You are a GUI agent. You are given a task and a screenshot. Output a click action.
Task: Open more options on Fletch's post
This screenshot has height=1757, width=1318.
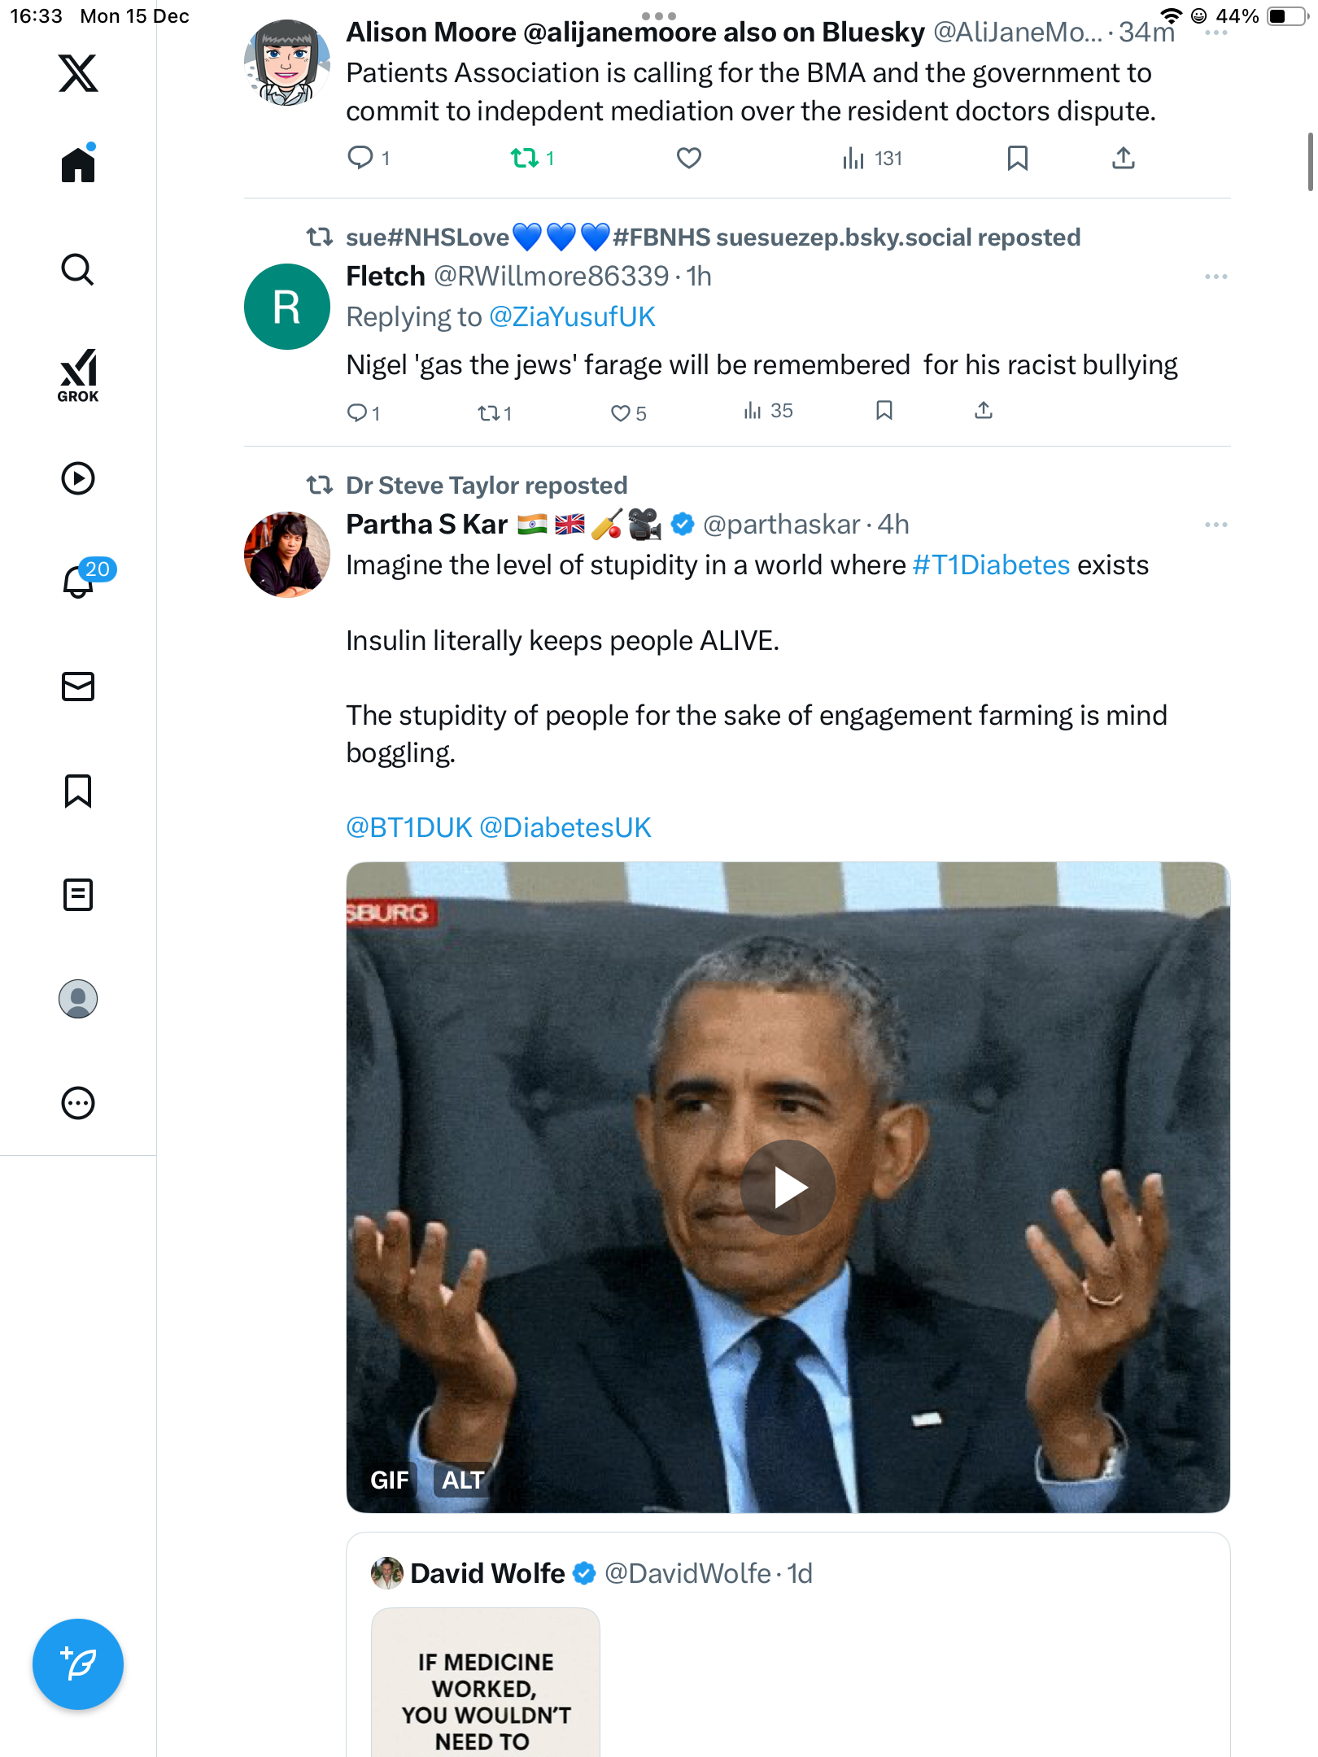[x=1215, y=277]
